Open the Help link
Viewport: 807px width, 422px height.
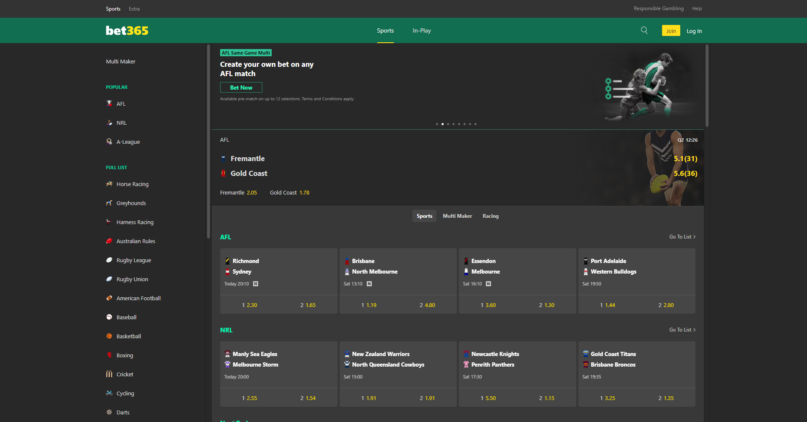[x=697, y=8]
